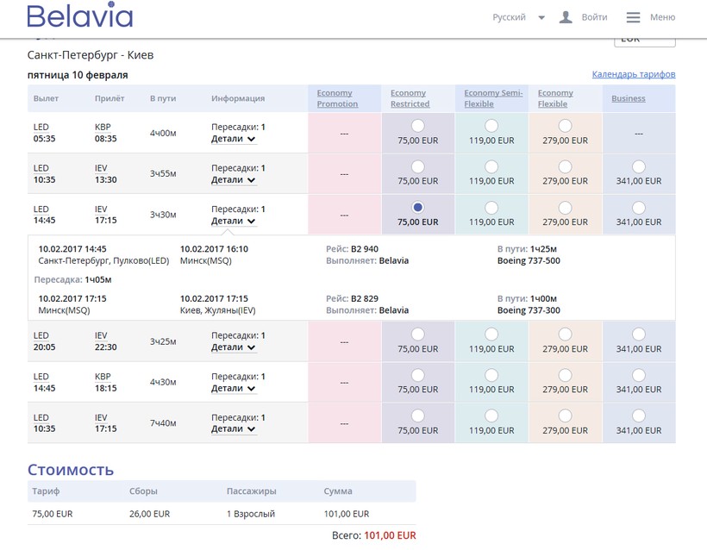The width and height of the screenshot is (707, 550).
Task: Click the Economy Semi-Flexible fare header
Action: click(x=493, y=98)
